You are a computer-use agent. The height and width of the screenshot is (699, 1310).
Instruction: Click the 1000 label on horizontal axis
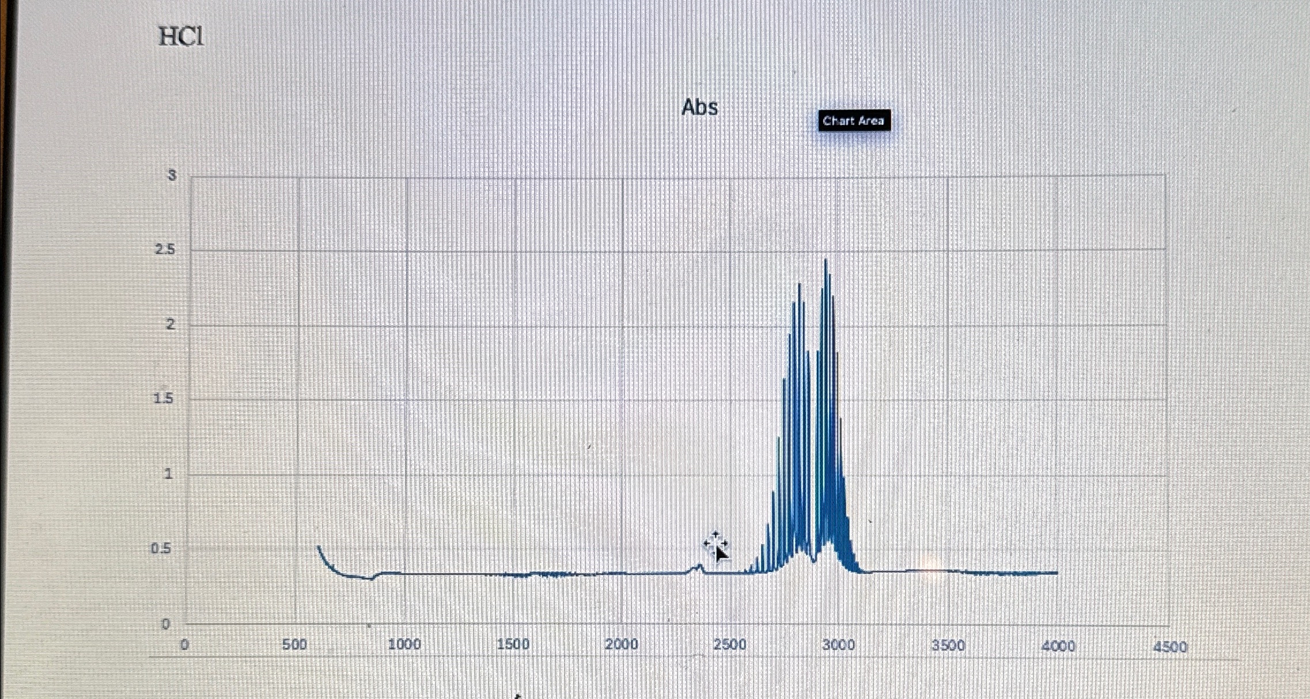[404, 644]
